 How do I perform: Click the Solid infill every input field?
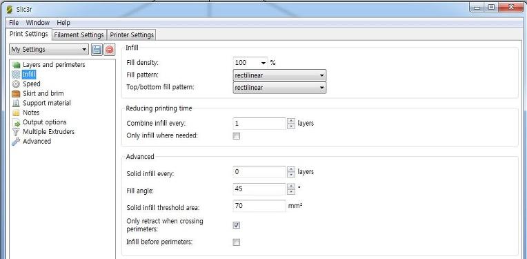pyautogui.click(x=259, y=172)
